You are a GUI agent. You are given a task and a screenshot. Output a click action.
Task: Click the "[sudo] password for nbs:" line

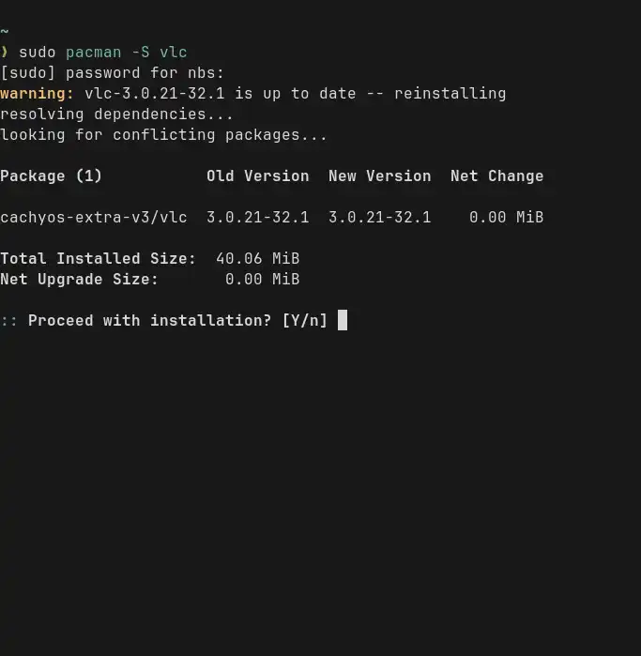pos(112,73)
